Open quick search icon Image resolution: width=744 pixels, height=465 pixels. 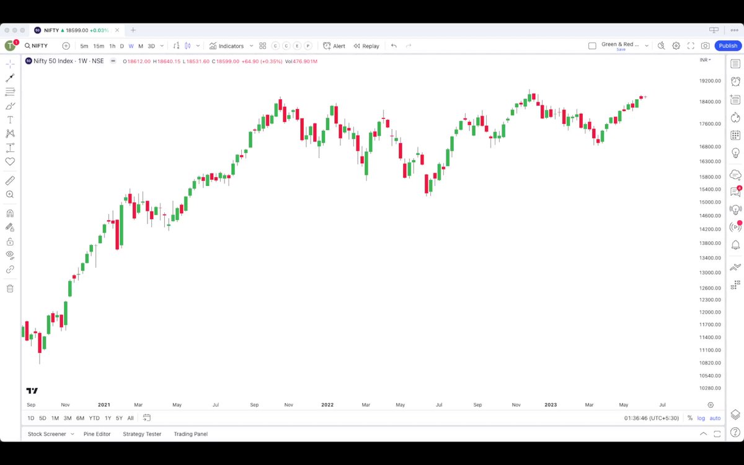(x=661, y=46)
